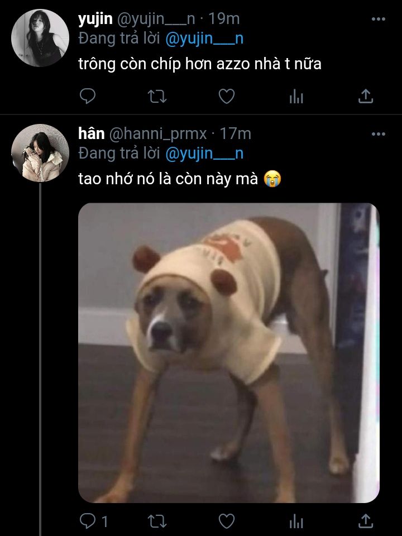Like yujin's tweet with the heart
This screenshot has height=536, width=402.
tap(226, 97)
